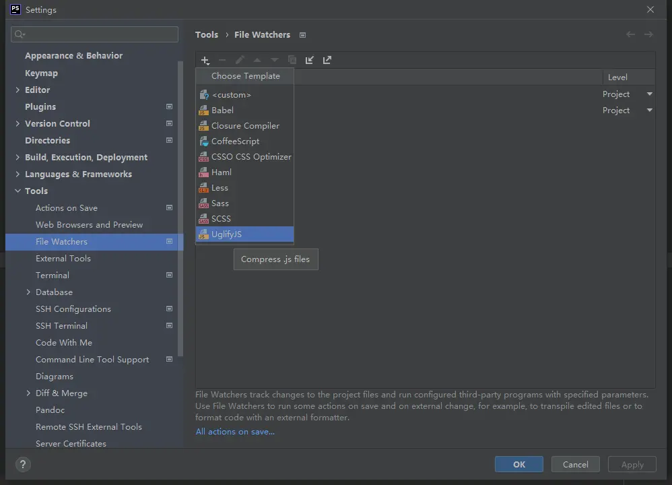Viewport: 672px width, 485px height.
Task: Click the project-level icon next to Command Line Tool Support
Action: (x=169, y=359)
